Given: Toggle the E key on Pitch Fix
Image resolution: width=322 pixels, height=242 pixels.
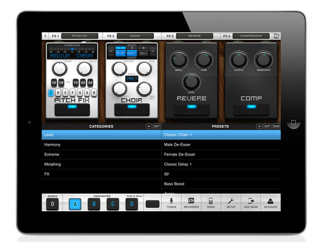Looking at the screenshot, I should (65, 93).
